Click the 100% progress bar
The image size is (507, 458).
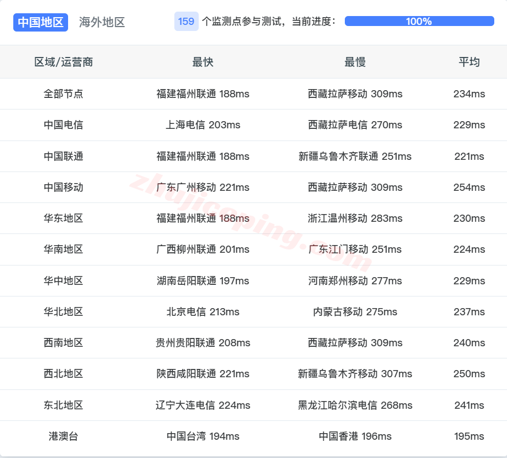[x=419, y=21]
